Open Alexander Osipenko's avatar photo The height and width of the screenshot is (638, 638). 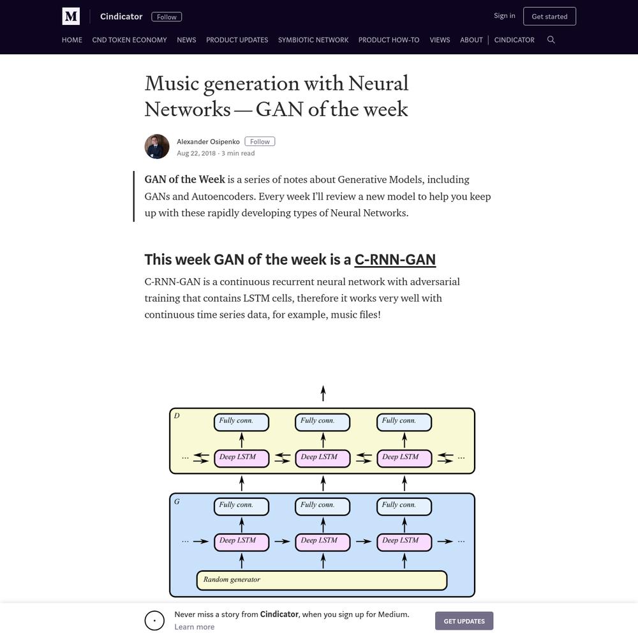coord(157,147)
